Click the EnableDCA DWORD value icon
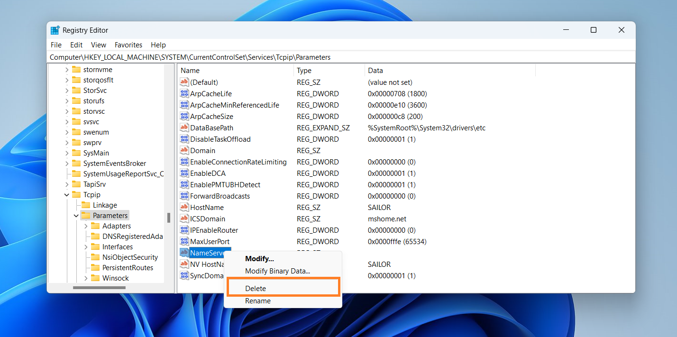Screen dimensions: 677x337 click(184, 173)
